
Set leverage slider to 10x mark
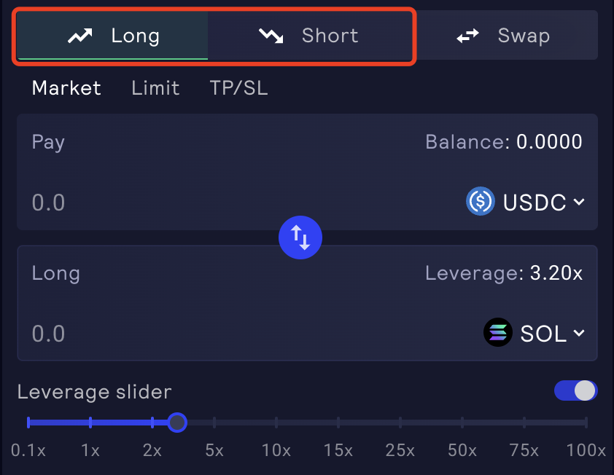pyautogui.click(x=276, y=423)
